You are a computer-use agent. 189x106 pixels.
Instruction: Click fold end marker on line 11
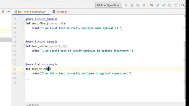24,28
